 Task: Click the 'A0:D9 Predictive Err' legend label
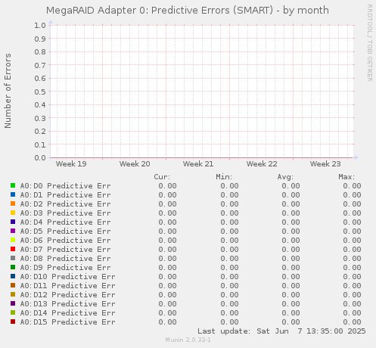(65, 268)
